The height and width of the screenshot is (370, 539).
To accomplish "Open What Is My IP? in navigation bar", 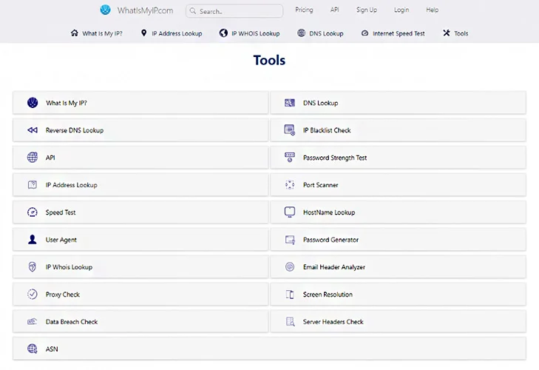I will [97, 33].
